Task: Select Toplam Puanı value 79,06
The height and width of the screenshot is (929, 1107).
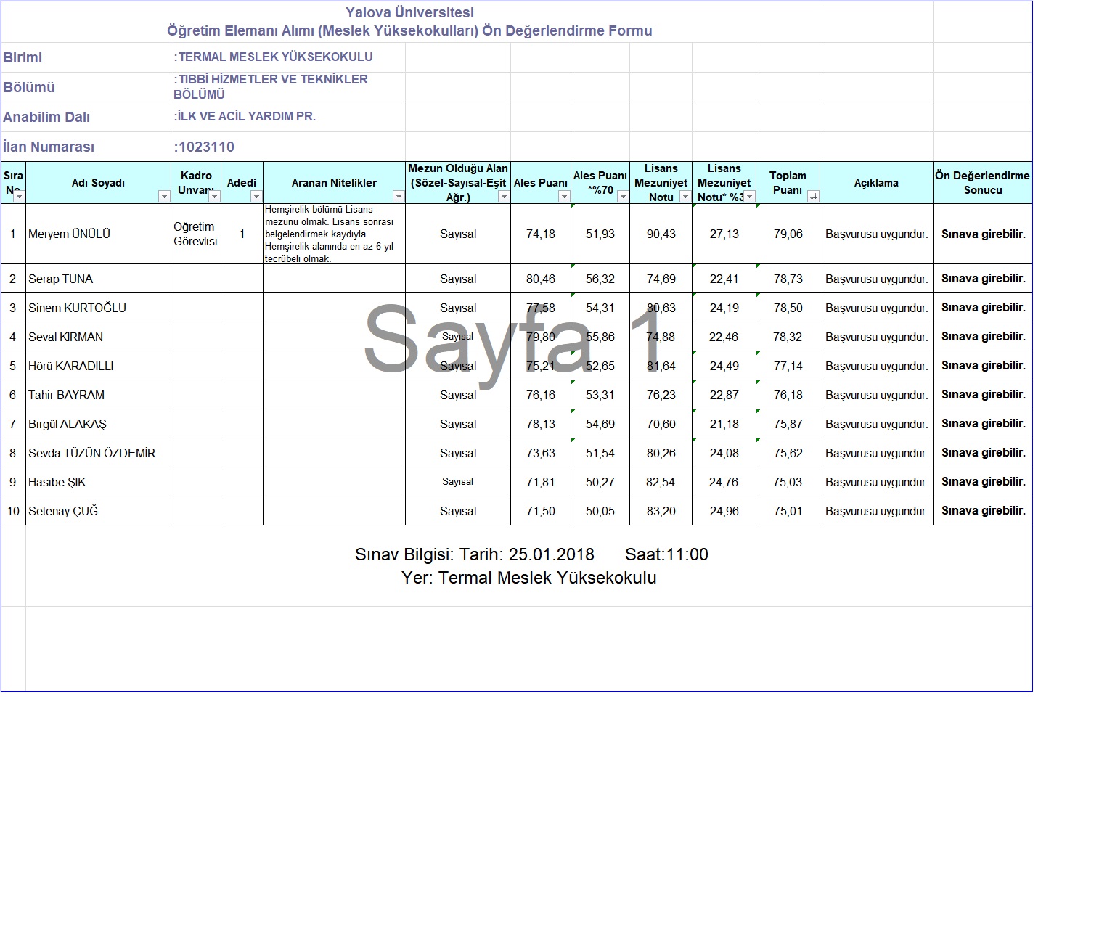Action: coord(788,234)
